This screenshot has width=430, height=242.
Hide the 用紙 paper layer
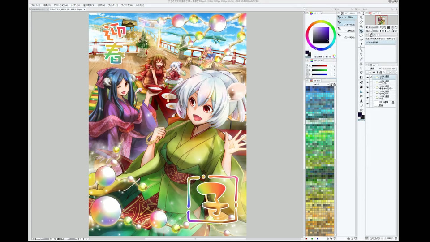(x=367, y=104)
